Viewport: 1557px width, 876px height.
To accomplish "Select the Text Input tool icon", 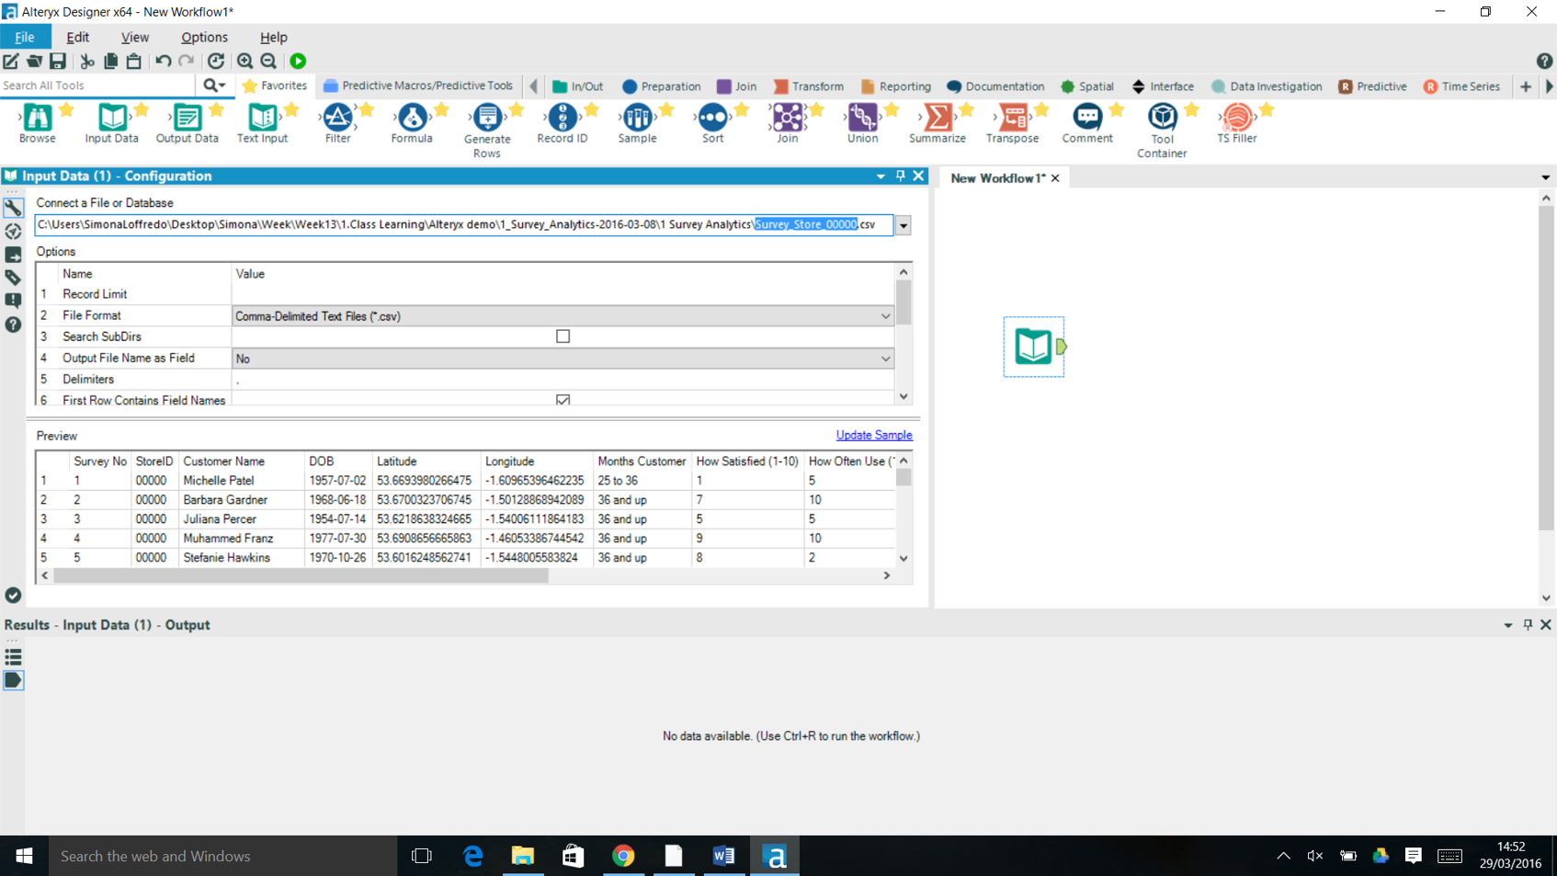I will click(262, 117).
